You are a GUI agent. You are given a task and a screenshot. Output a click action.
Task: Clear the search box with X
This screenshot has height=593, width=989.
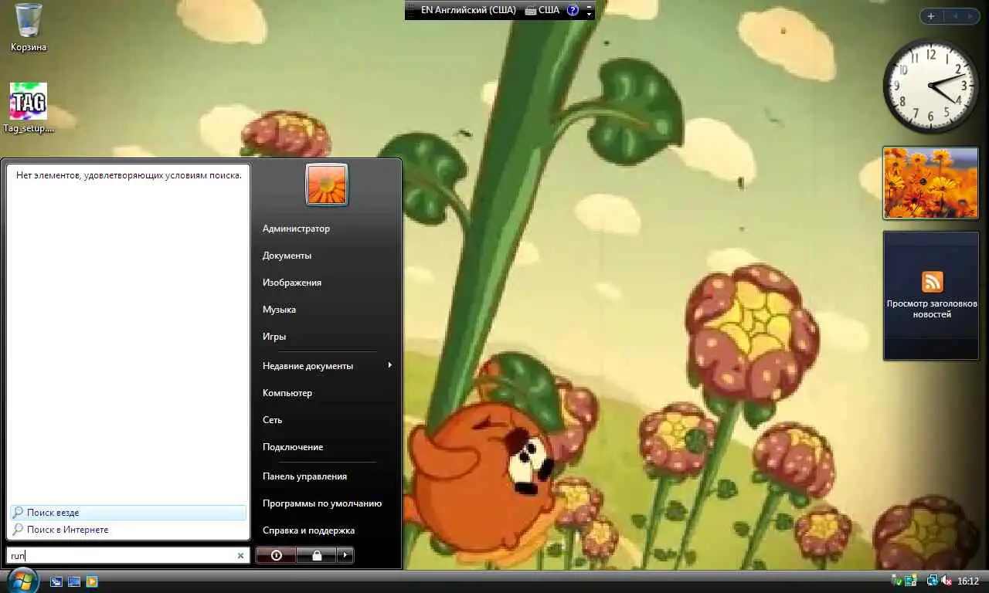240,555
